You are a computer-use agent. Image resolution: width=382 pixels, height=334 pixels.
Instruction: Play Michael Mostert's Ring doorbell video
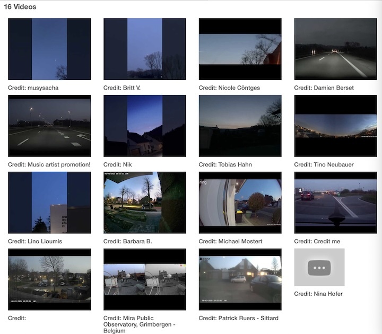coord(240,203)
